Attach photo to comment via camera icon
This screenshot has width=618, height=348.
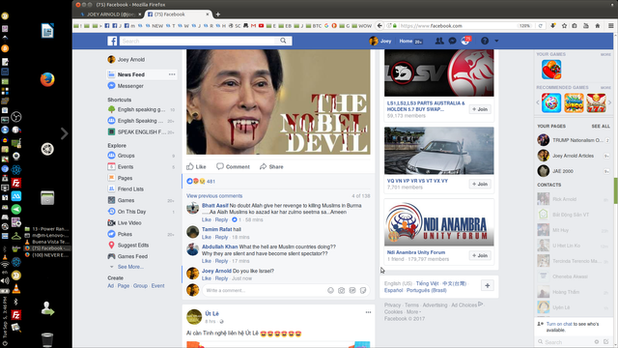(x=341, y=290)
